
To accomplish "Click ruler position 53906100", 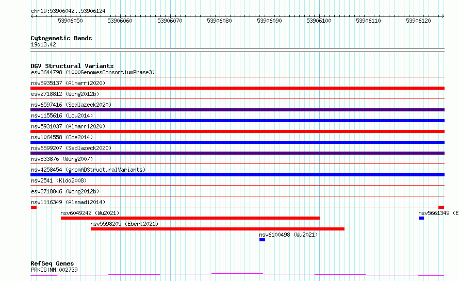I will click(319, 21).
